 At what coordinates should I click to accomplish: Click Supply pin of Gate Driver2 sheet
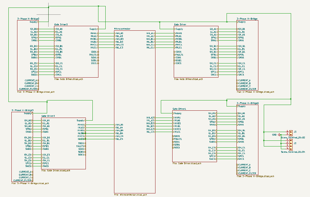coord(94,29)
